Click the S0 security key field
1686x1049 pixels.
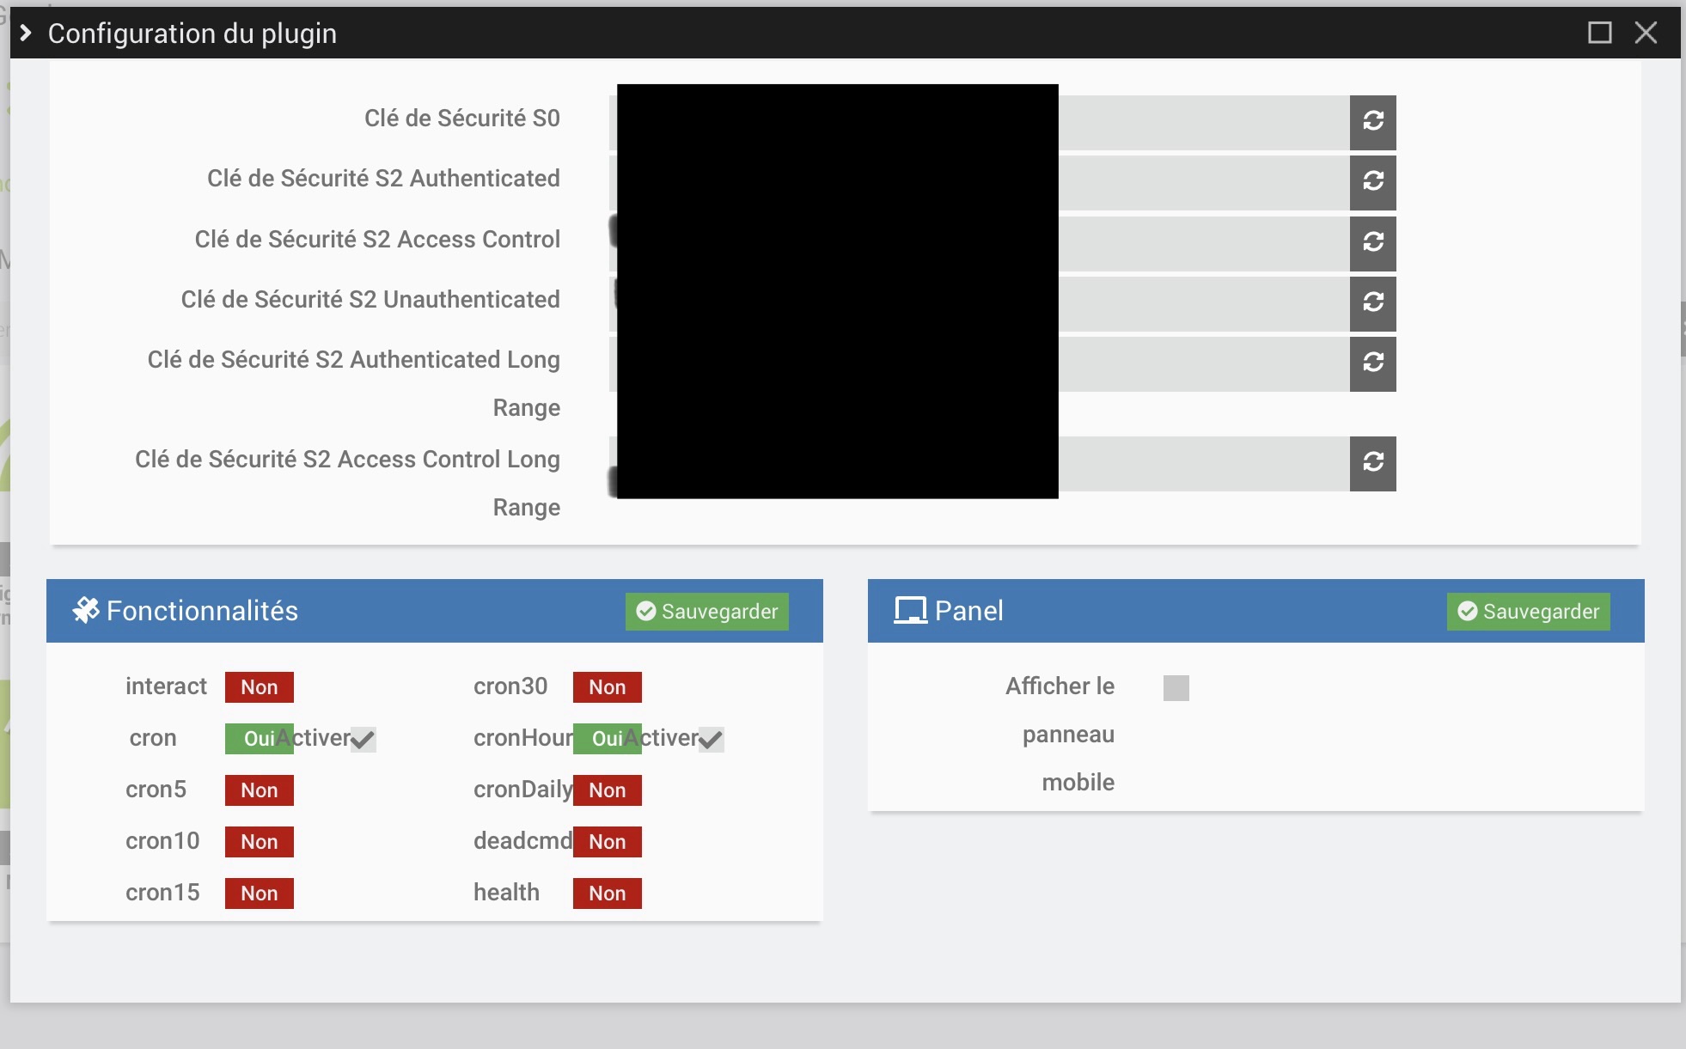(1203, 121)
